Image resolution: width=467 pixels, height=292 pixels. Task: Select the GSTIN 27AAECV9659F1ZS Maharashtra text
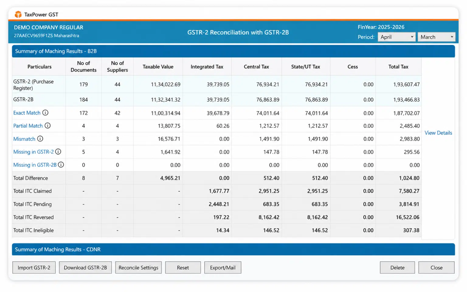(47, 36)
